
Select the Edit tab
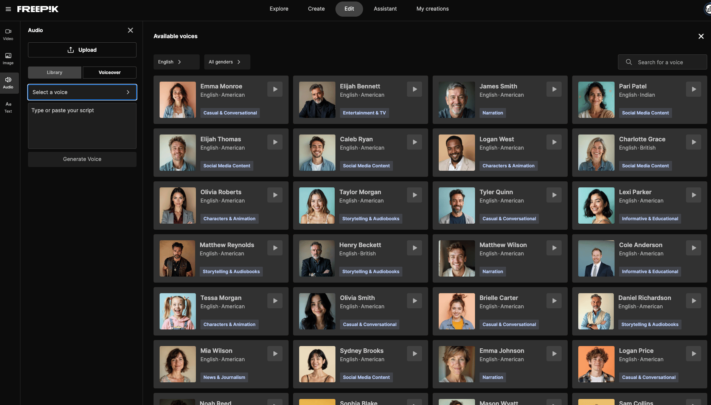349,9
